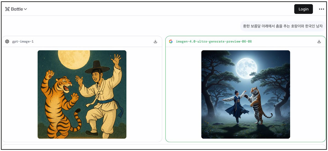This screenshot has height=151, width=328.
Task: Open the Battle mode dropdown chevron
Action: pos(26,9)
